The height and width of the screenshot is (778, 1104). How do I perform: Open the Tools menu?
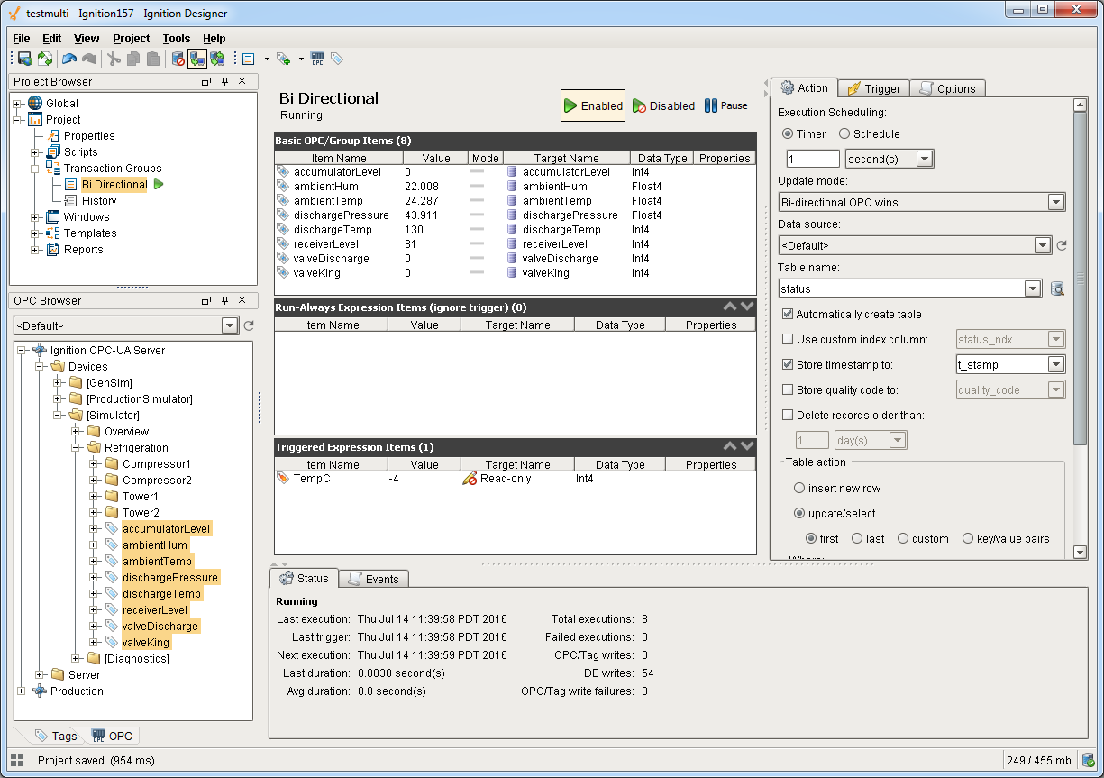tap(176, 39)
